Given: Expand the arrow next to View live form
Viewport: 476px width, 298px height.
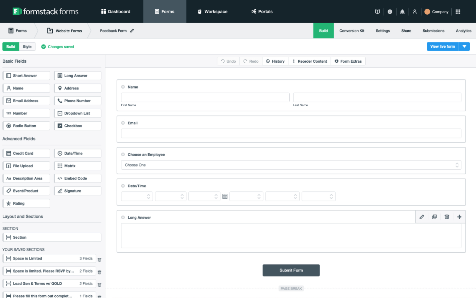Looking at the screenshot, I should point(464,46).
